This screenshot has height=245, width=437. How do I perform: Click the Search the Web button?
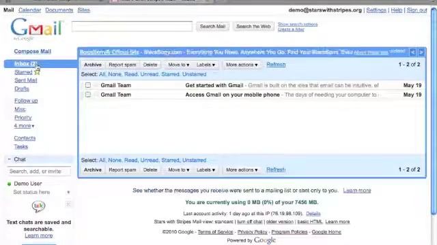pos(253,27)
